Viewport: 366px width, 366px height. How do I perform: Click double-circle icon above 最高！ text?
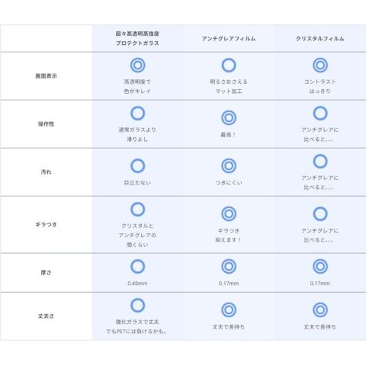pos(229,117)
